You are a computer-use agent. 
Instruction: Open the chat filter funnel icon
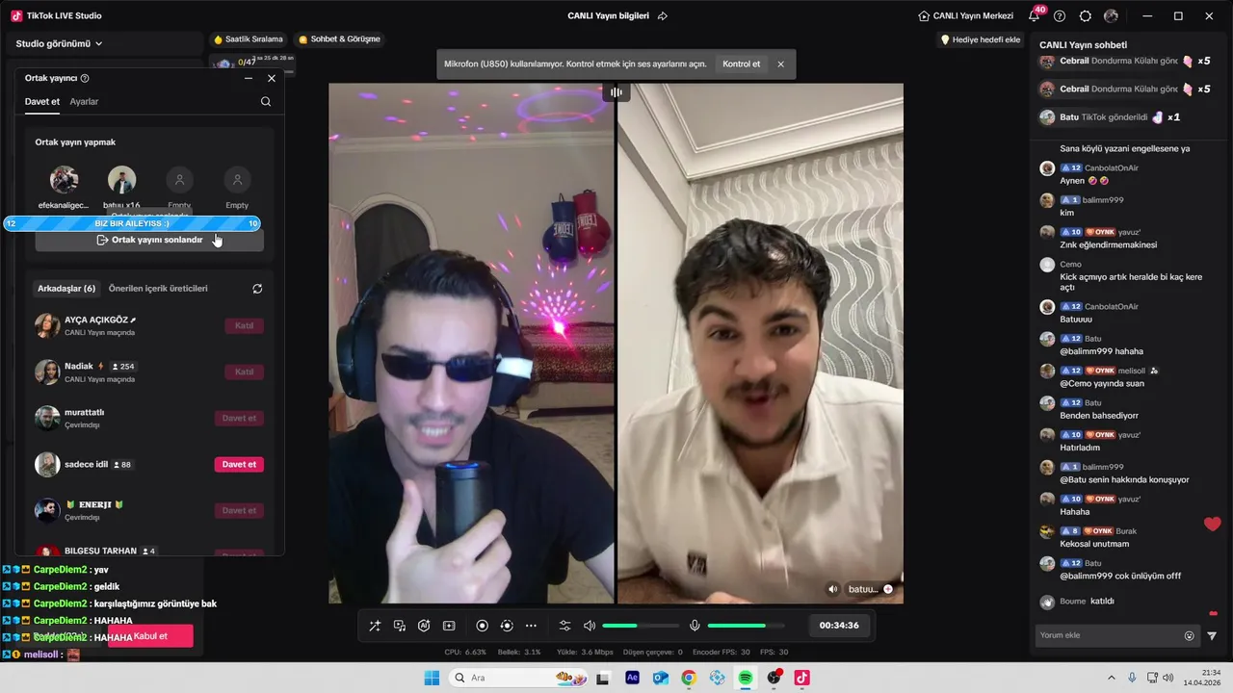[x=1212, y=635]
